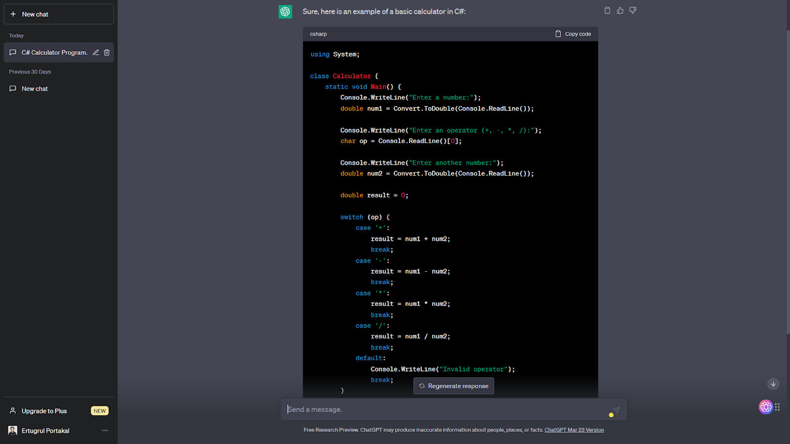Image resolution: width=790 pixels, height=444 pixels.
Task: Click the 'Previous 30 Days' section label
Action: [x=30, y=72]
